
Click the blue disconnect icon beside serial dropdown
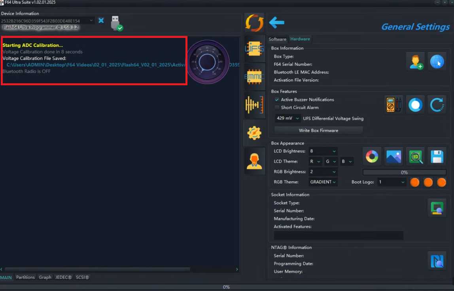[101, 21]
